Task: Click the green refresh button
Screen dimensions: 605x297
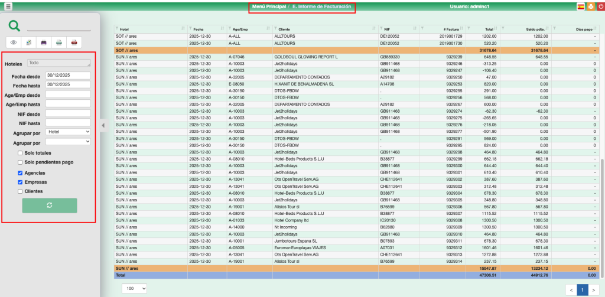Action: click(50, 205)
